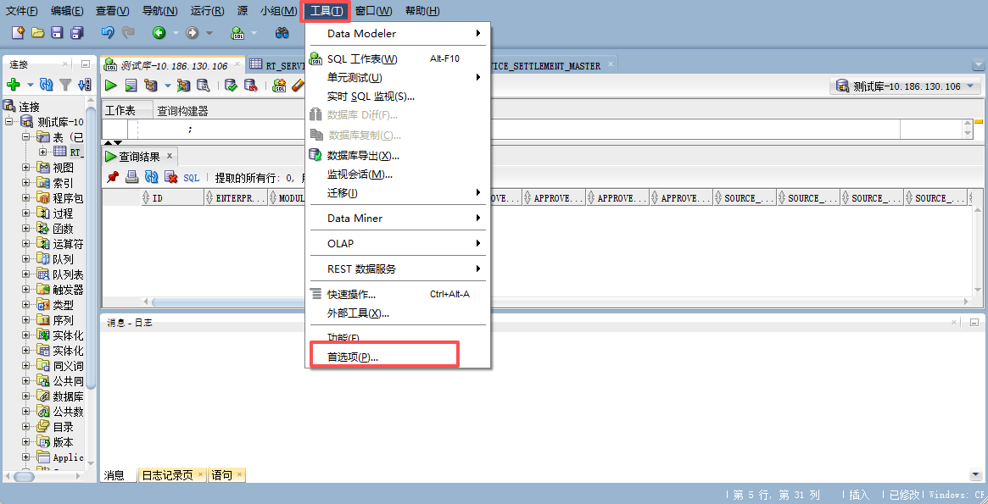Open the 文件(F) menu
Screen dimensions: 988x504
click(21, 11)
